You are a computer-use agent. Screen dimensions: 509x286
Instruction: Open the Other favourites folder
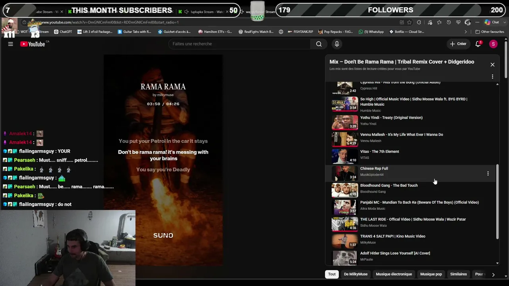click(490, 32)
